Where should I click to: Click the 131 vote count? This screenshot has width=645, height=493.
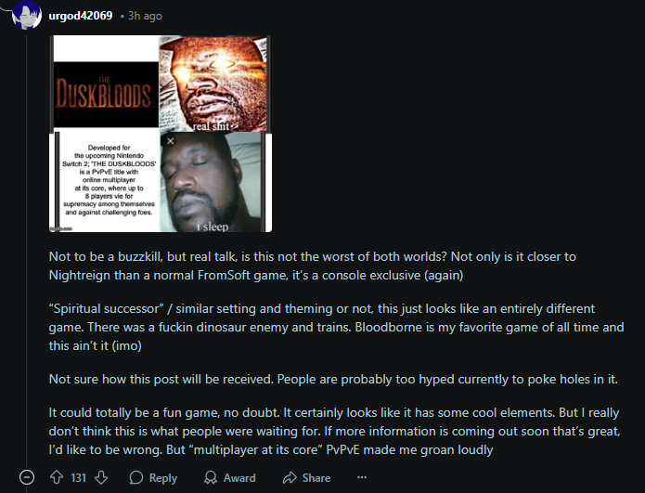[78, 478]
